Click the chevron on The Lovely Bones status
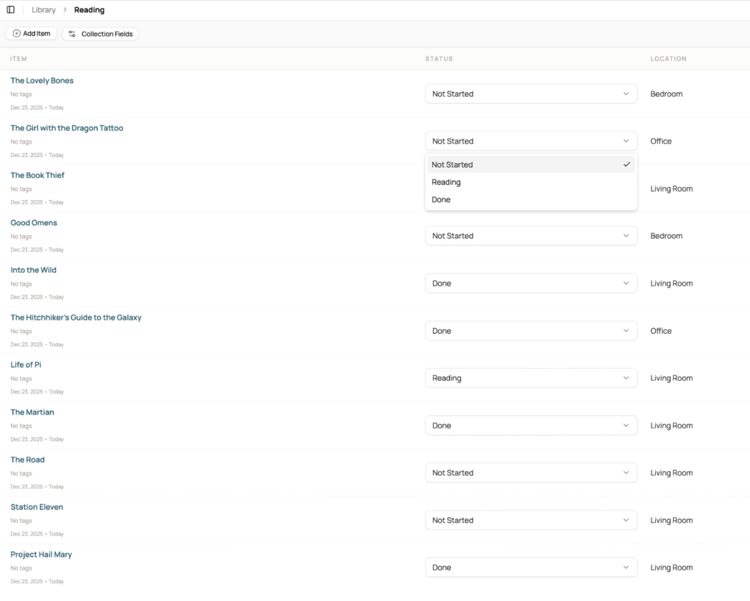Image resolution: width=750 pixels, height=601 pixels. [x=626, y=94]
